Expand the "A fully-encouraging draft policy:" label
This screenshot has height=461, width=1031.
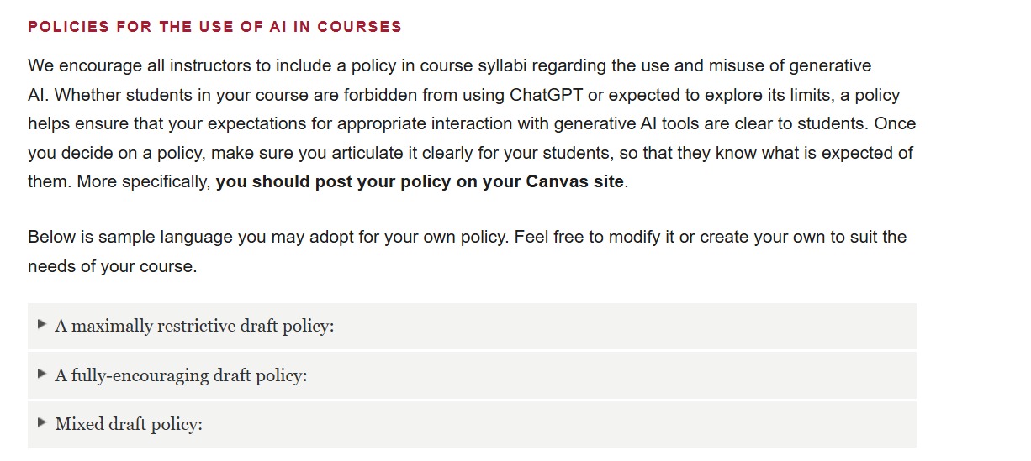pyautogui.click(x=181, y=375)
